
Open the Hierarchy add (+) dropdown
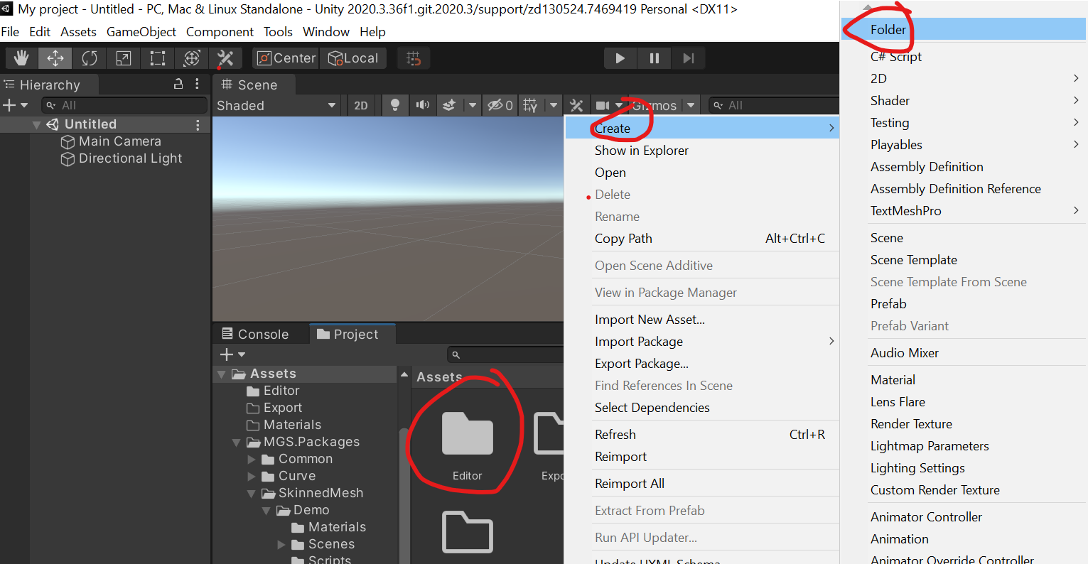pos(15,105)
